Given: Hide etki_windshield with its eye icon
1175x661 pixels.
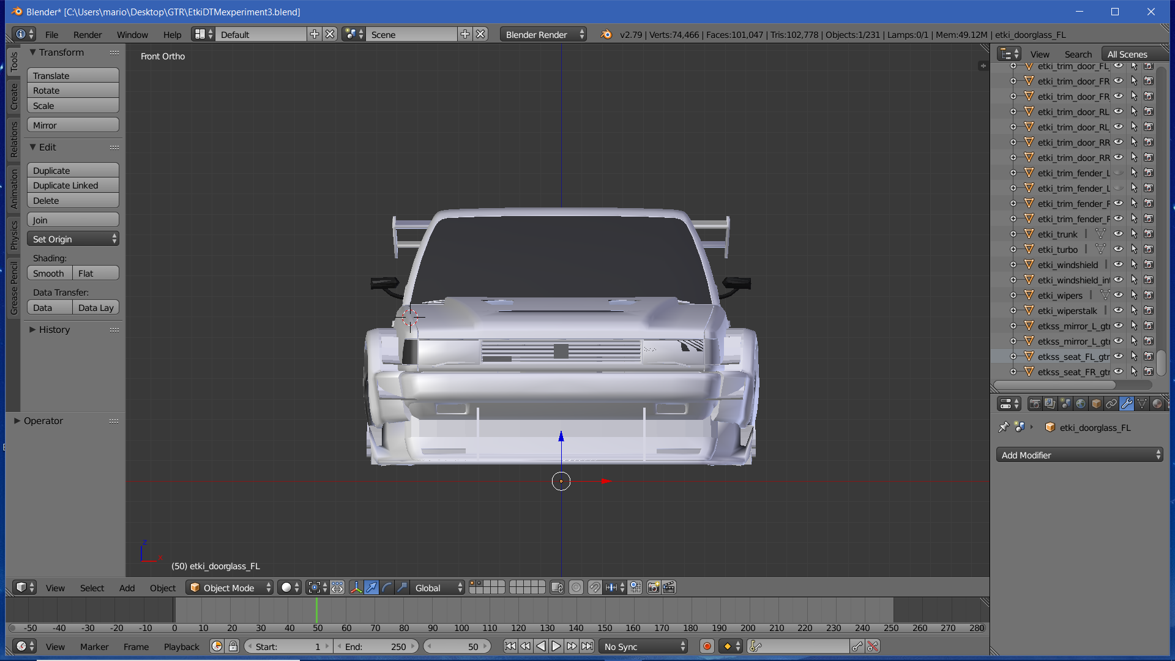Looking at the screenshot, I should (x=1118, y=265).
